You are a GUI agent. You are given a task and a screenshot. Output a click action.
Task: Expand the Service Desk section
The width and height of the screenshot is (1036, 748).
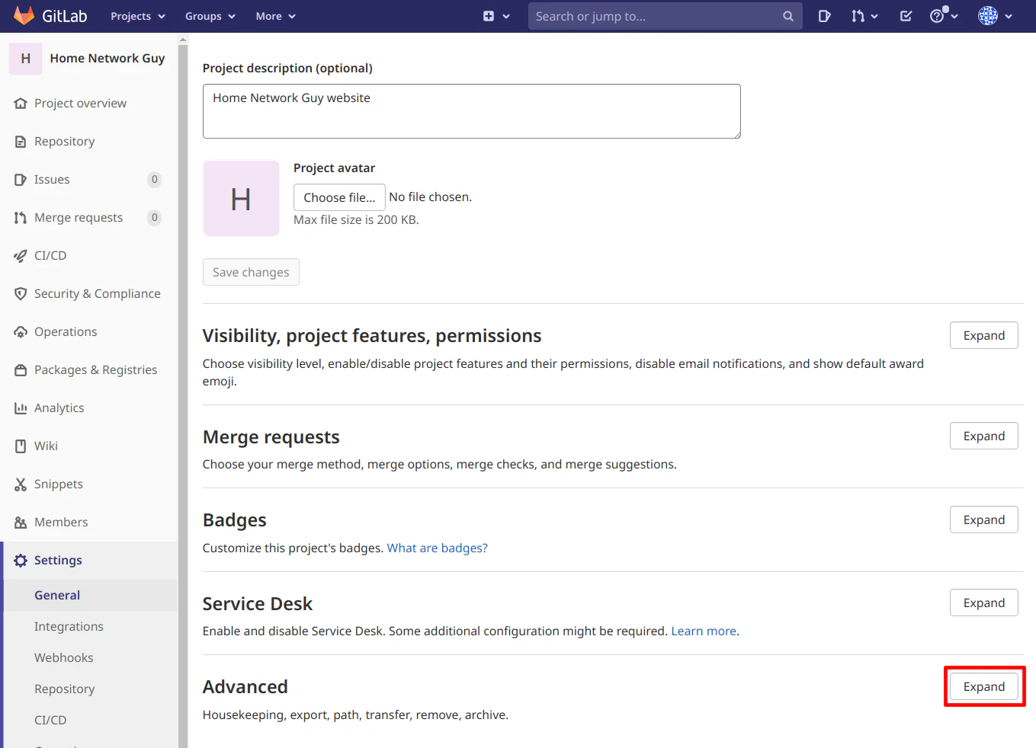point(984,603)
